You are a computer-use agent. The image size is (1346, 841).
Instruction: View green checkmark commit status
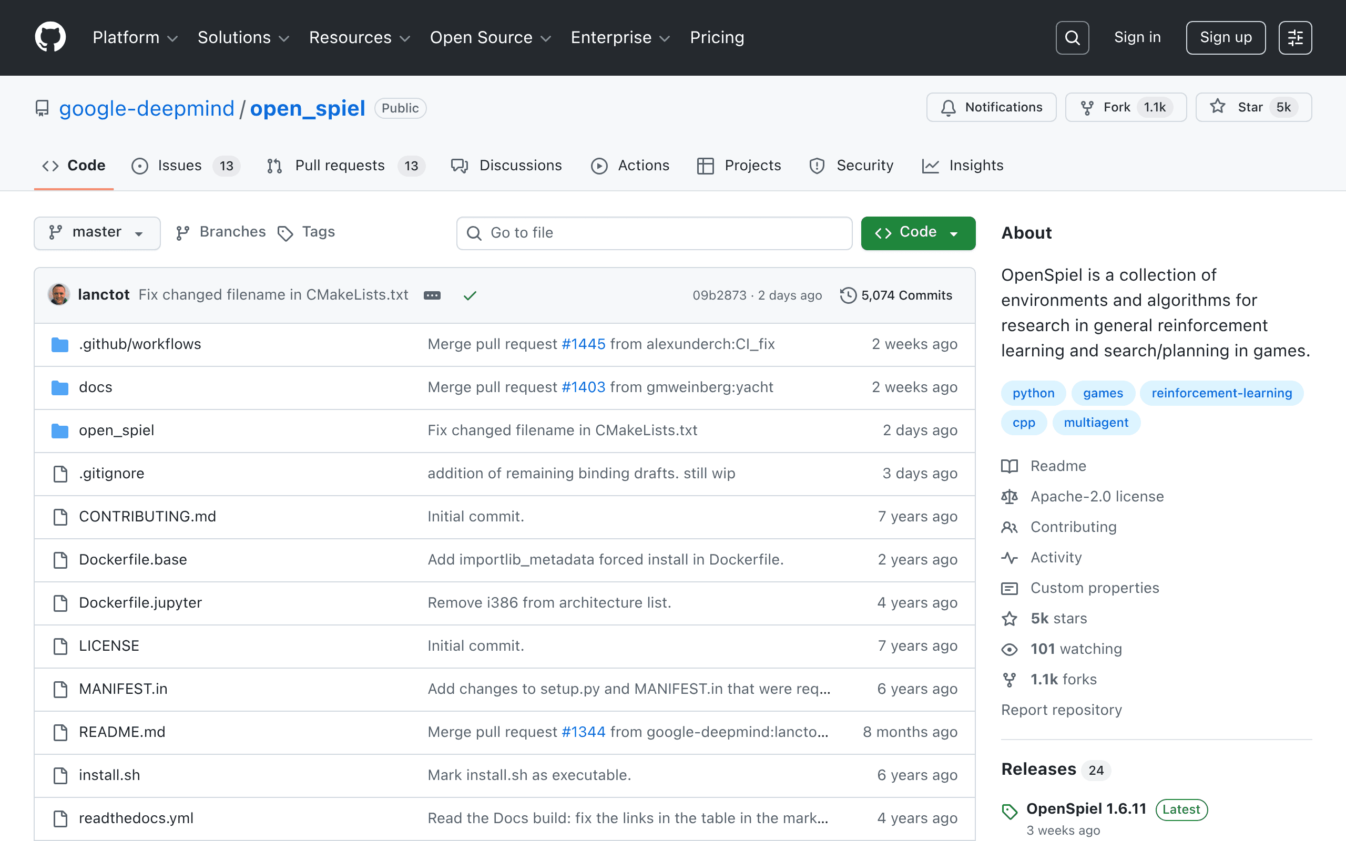coord(470,295)
